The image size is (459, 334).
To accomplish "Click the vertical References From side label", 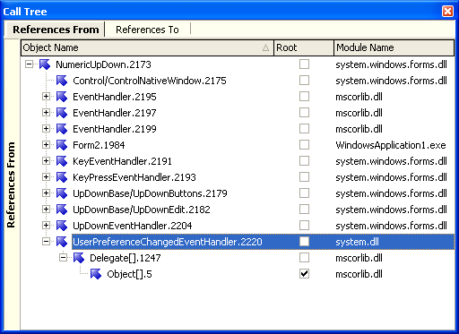I will click(11, 185).
